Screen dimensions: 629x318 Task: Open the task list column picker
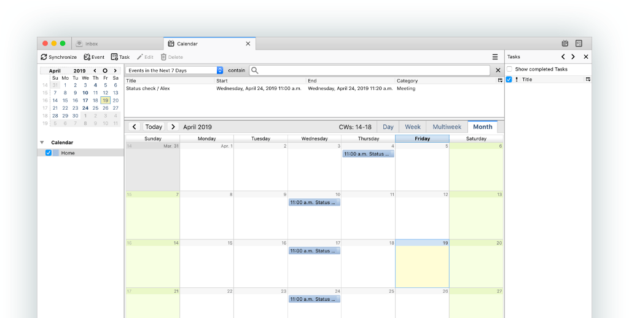588,80
